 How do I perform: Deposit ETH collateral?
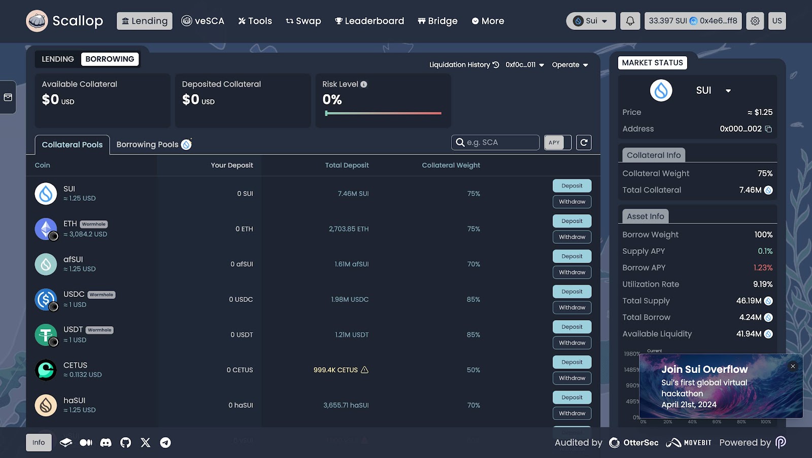pyautogui.click(x=572, y=221)
